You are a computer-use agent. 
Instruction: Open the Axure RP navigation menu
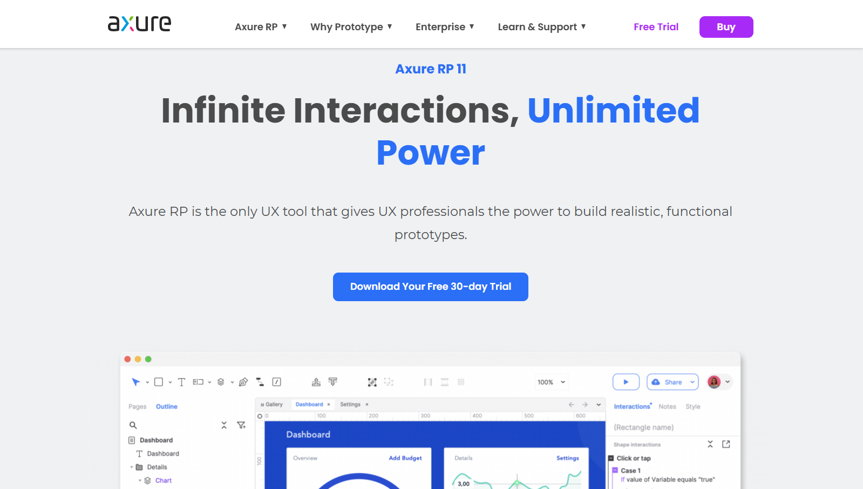pos(261,27)
